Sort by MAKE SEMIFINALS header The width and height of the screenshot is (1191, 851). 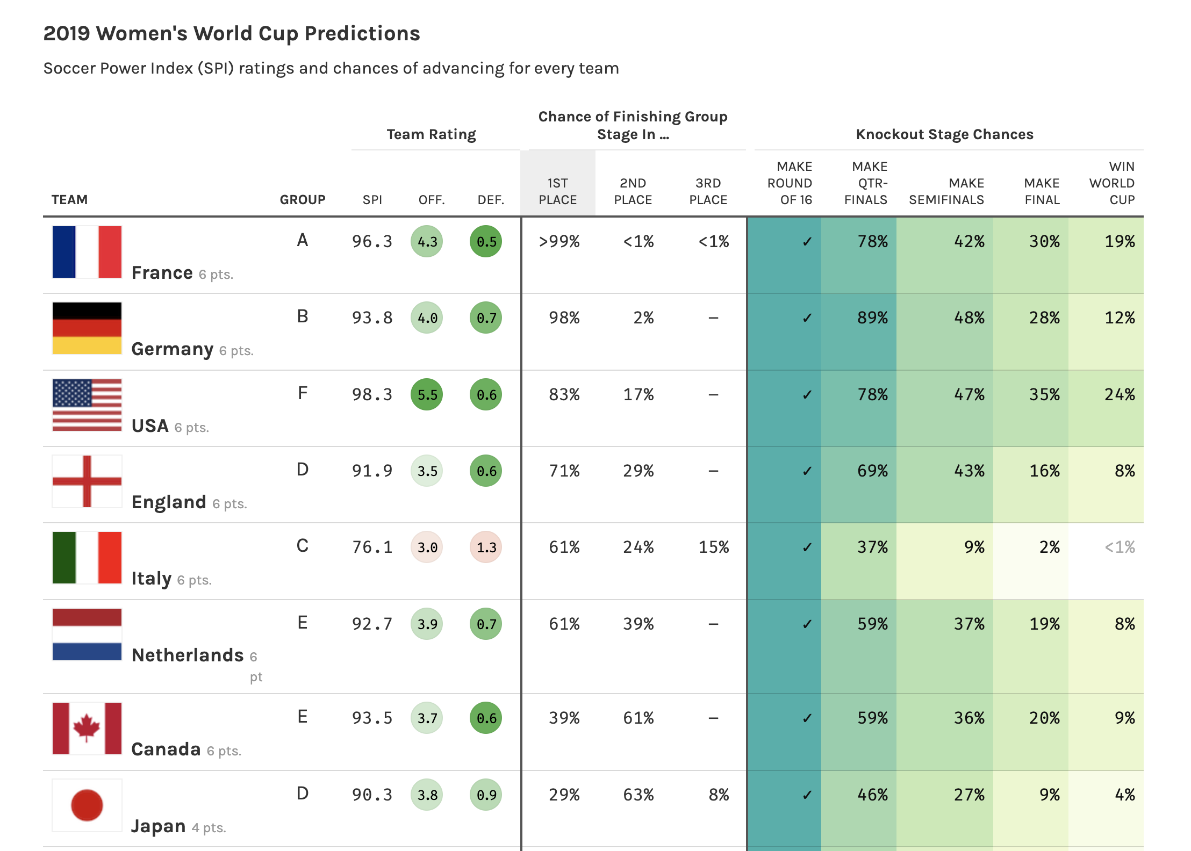coord(946,191)
